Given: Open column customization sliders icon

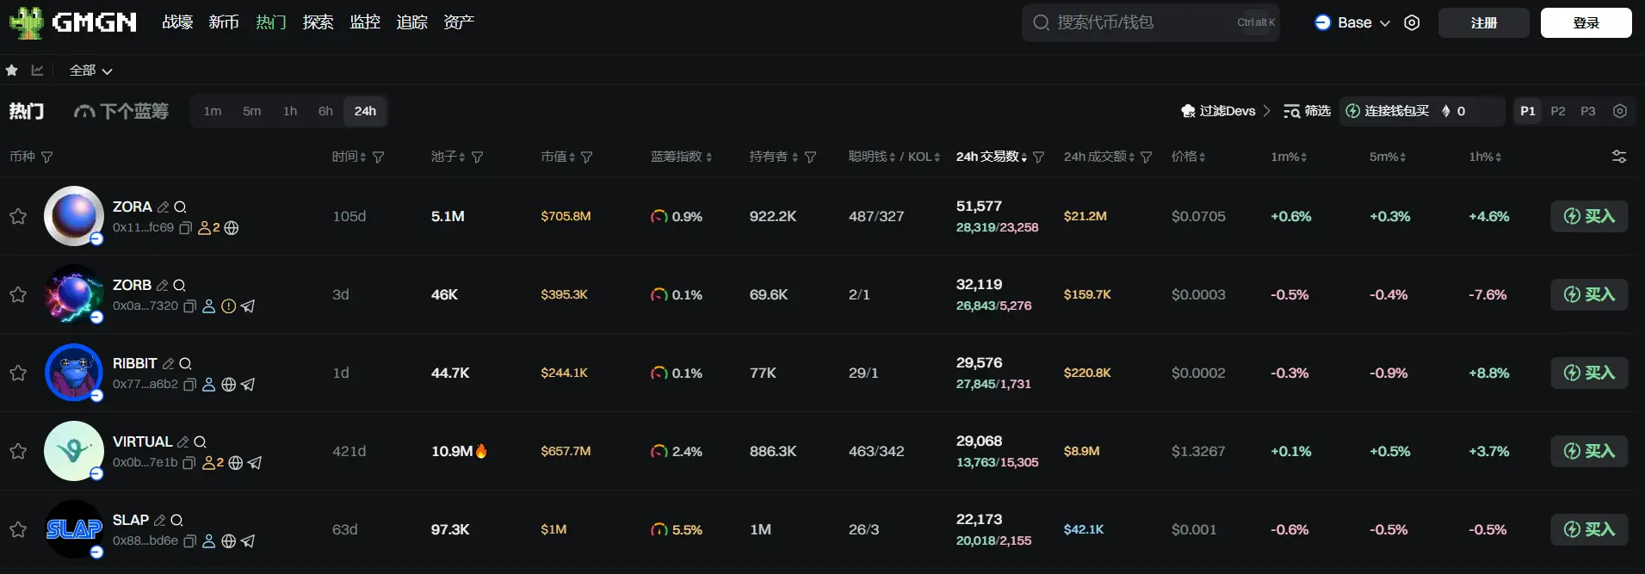Looking at the screenshot, I should tap(1619, 157).
